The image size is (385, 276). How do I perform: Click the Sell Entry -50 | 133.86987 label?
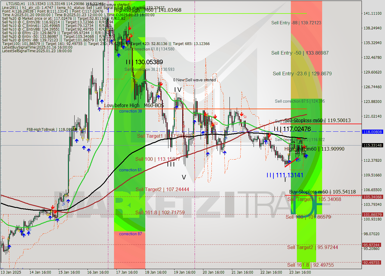(300, 53)
